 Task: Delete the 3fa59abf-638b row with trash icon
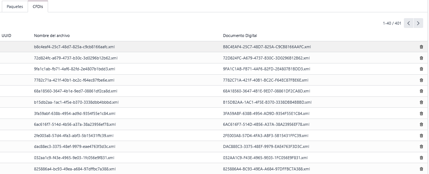[421, 113]
